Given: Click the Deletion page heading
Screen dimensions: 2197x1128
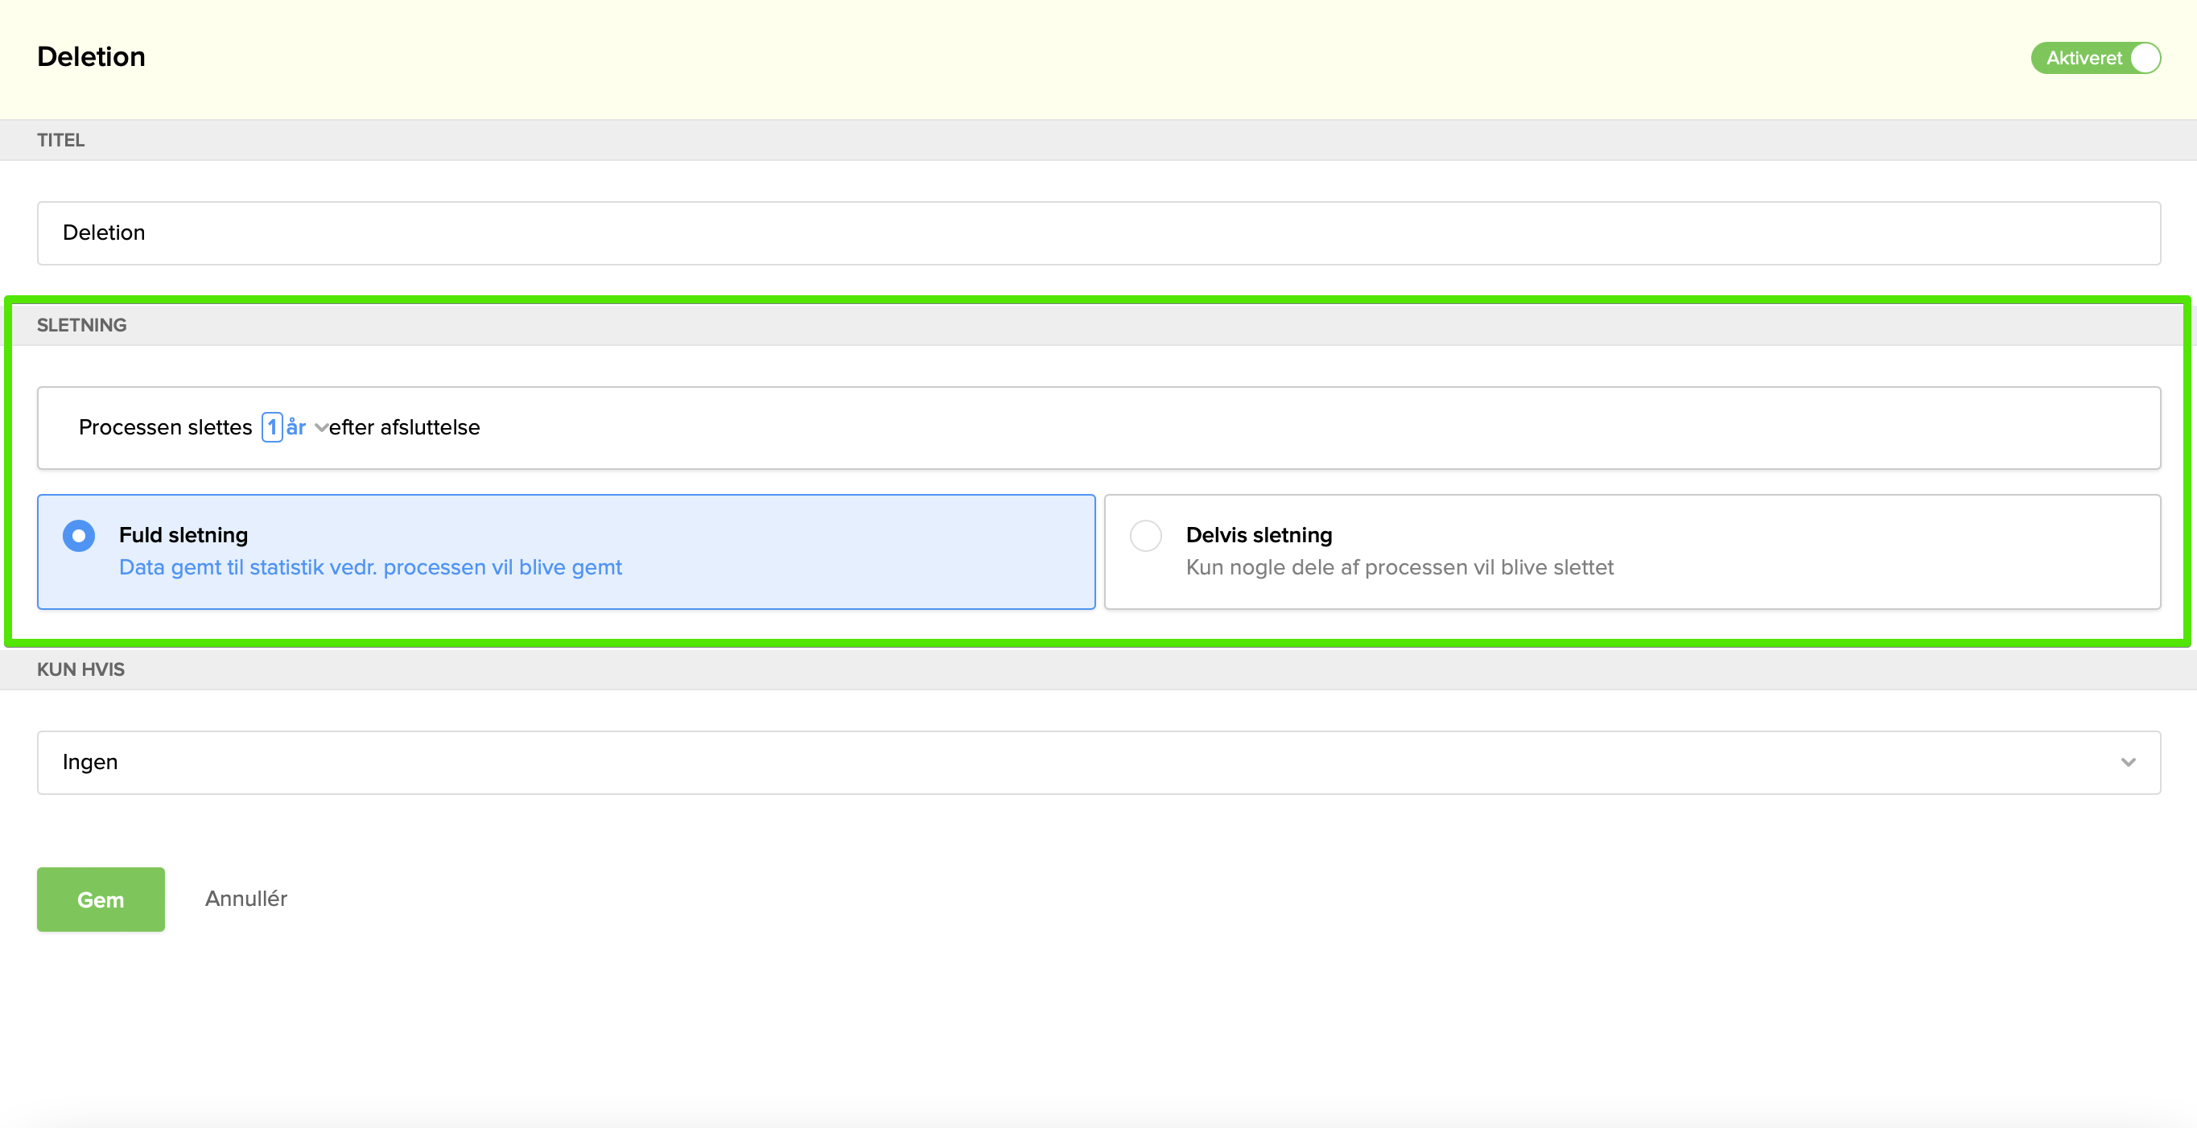Looking at the screenshot, I should pyautogui.click(x=91, y=57).
